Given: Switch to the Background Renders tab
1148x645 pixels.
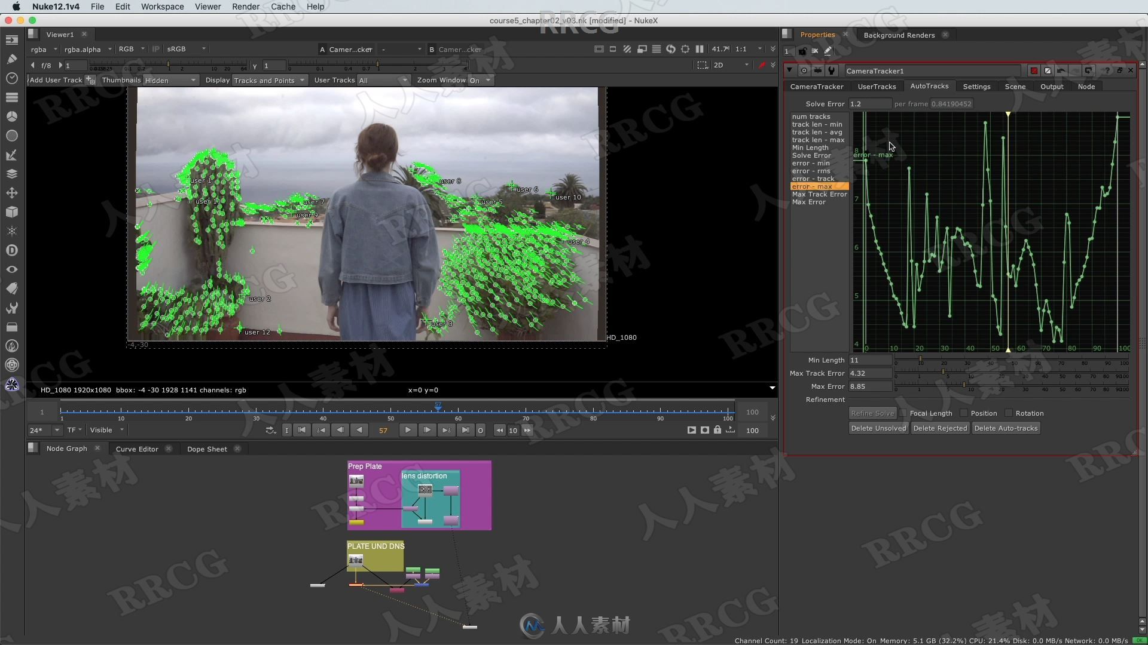Looking at the screenshot, I should click(899, 35).
